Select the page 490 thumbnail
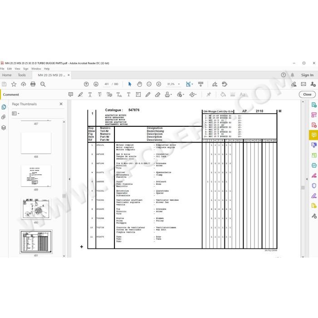The height and width of the screenshot is (318, 318). [36, 209]
